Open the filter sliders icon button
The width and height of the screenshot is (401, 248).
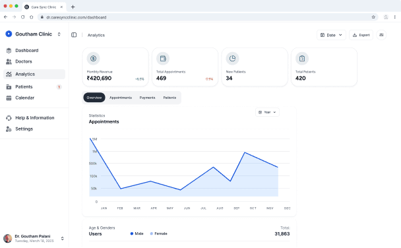[x=381, y=35]
